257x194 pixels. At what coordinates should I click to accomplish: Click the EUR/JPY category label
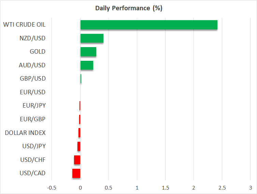coord(33,106)
